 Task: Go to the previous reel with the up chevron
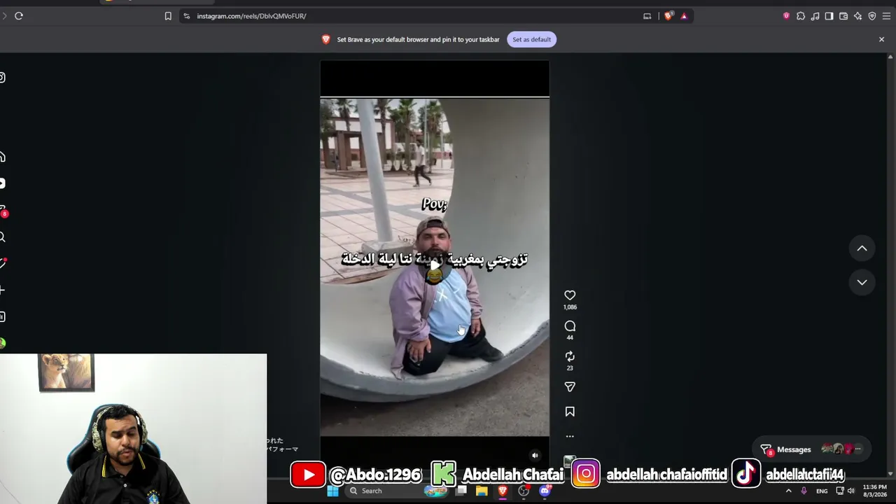tap(862, 248)
